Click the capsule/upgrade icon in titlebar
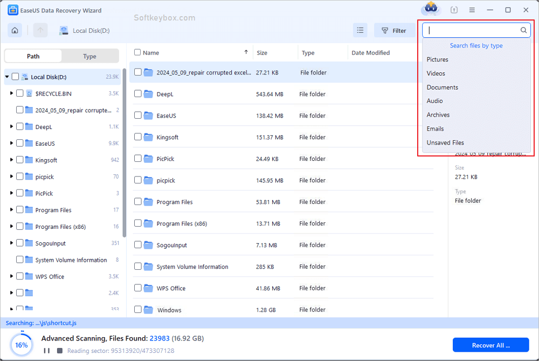 click(430, 9)
